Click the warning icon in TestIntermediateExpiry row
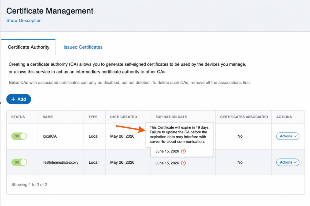The image size is (310, 206). pos(183,163)
